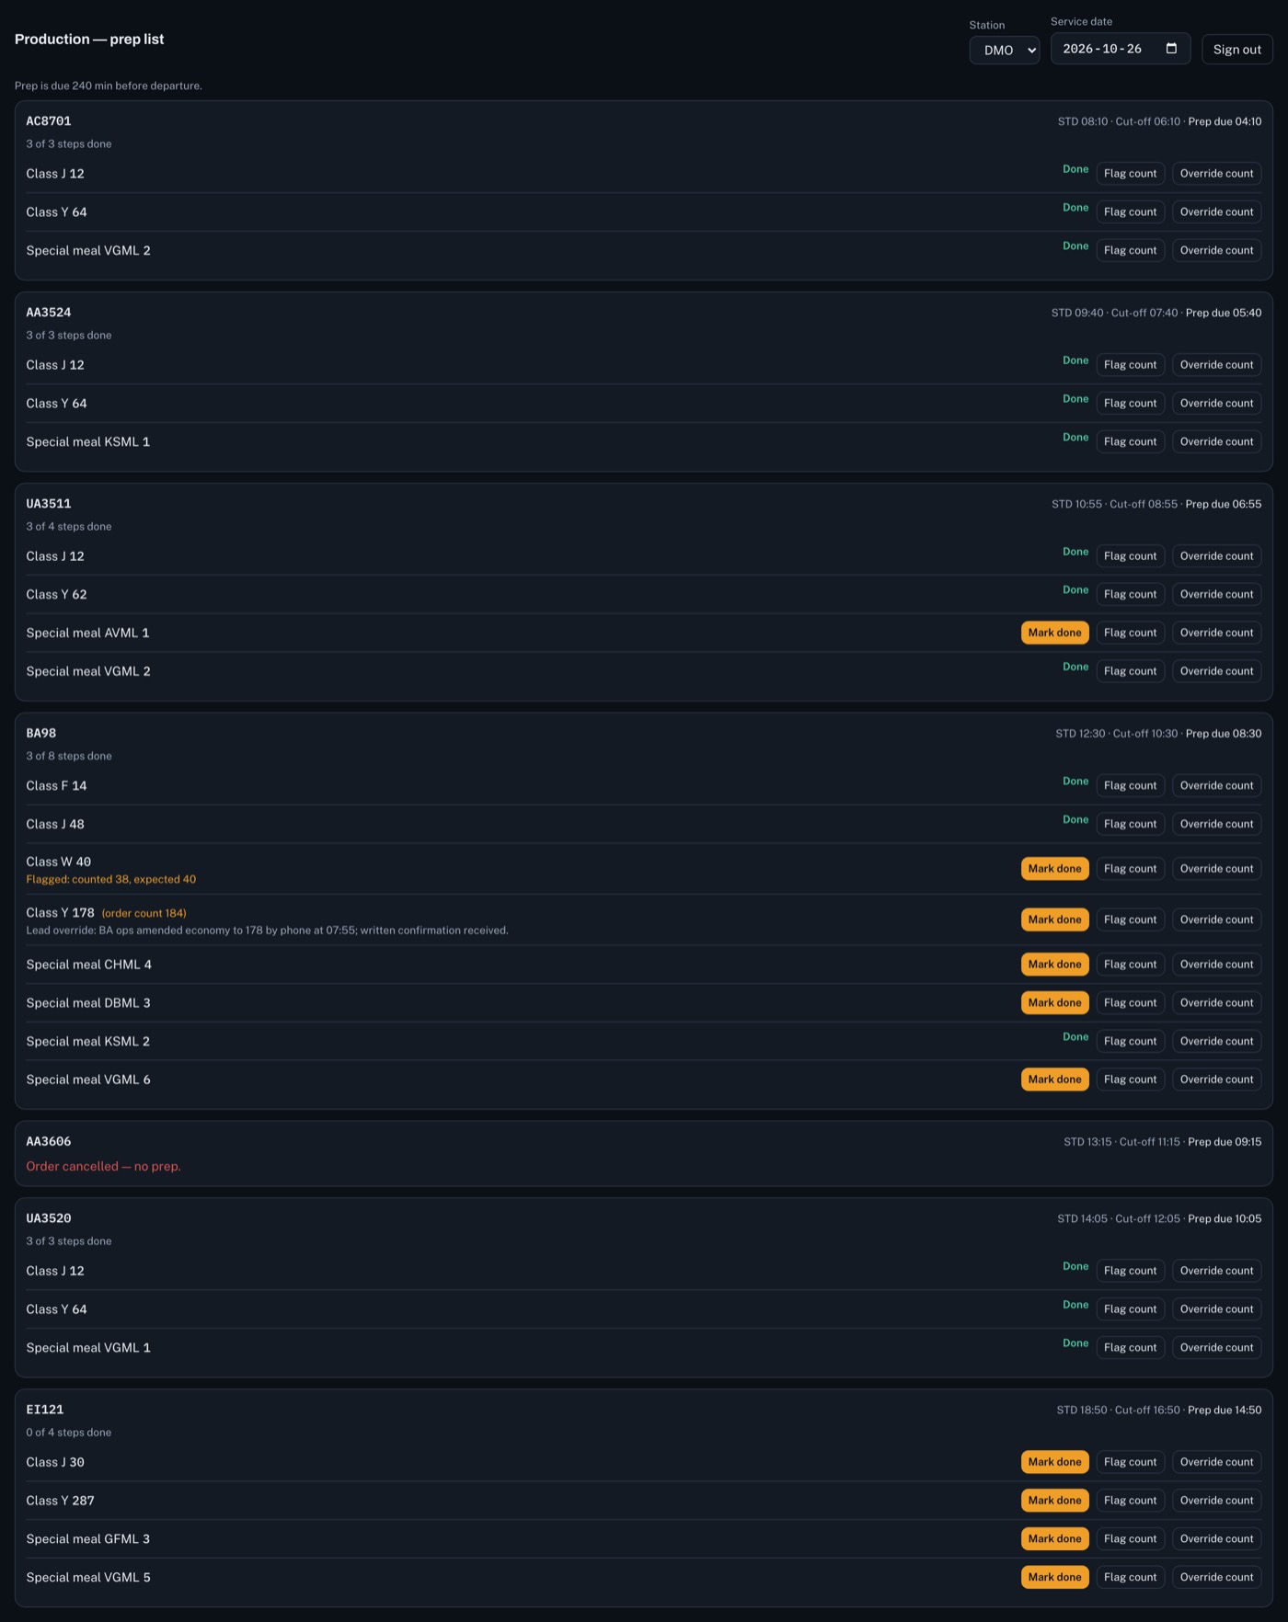Image resolution: width=1288 pixels, height=1622 pixels.
Task: Flag count for UA3511 Class J 12
Action: [x=1131, y=556]
